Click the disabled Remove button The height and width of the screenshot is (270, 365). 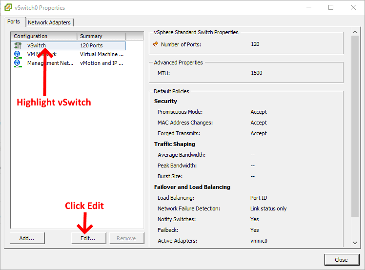click(x=127, y=238)
